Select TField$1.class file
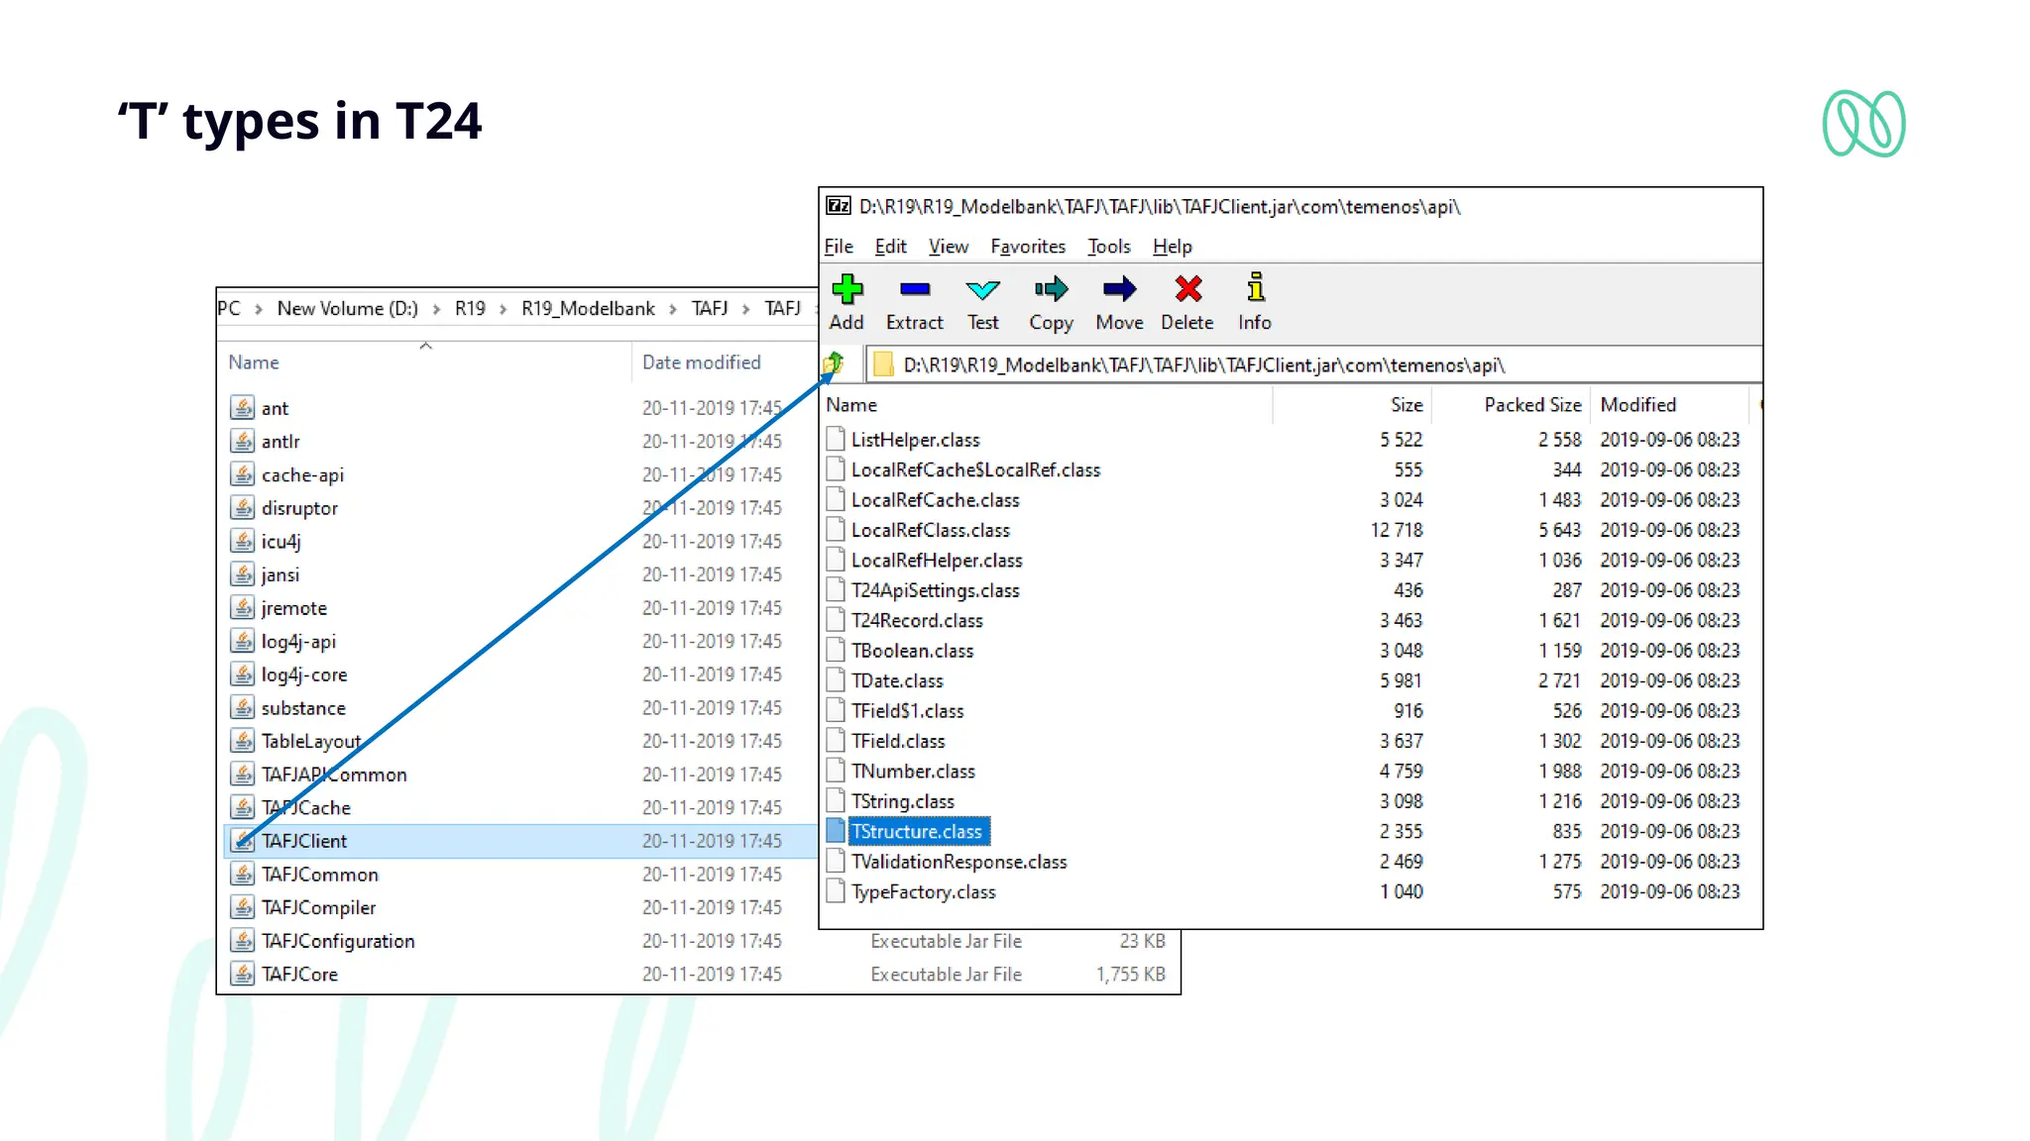This screenshot has width=2030, height=1141. (x=907, y=711)
